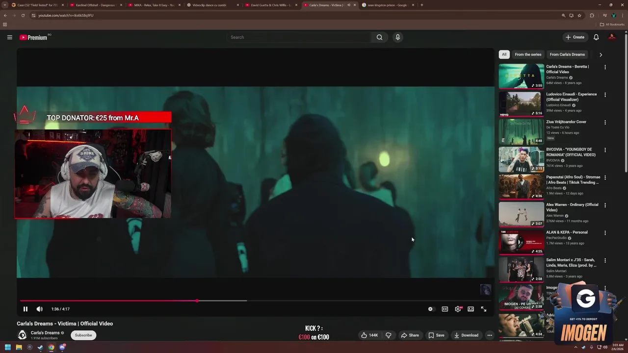Open options menu for Carla's Dreams - Beretta
Viewport: 628px width, 353px height.
tap(605, 67)
